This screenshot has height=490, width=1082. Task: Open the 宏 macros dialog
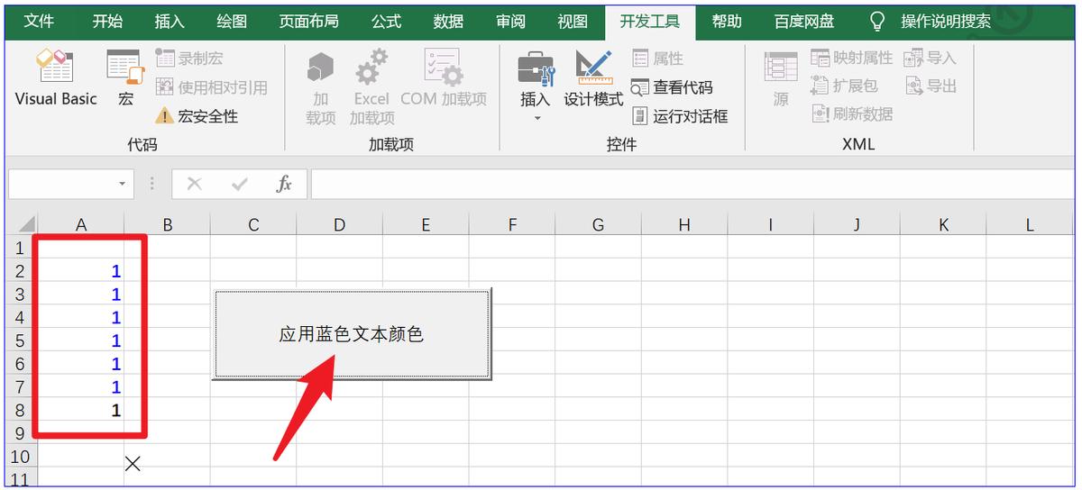(125, 78)
